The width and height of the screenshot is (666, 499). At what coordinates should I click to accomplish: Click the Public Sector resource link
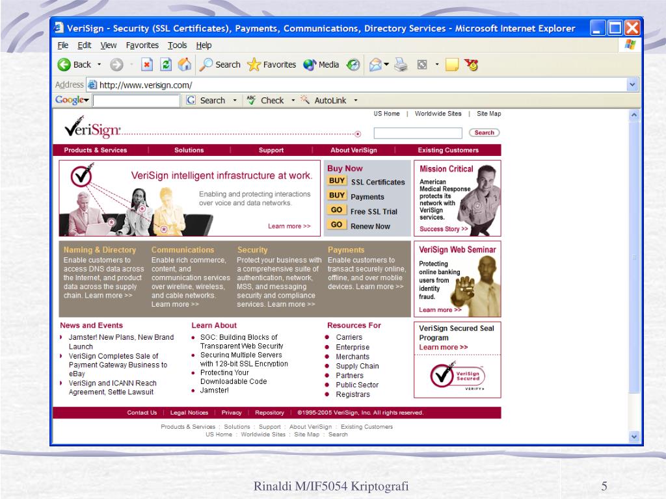(x=357, y=385)
